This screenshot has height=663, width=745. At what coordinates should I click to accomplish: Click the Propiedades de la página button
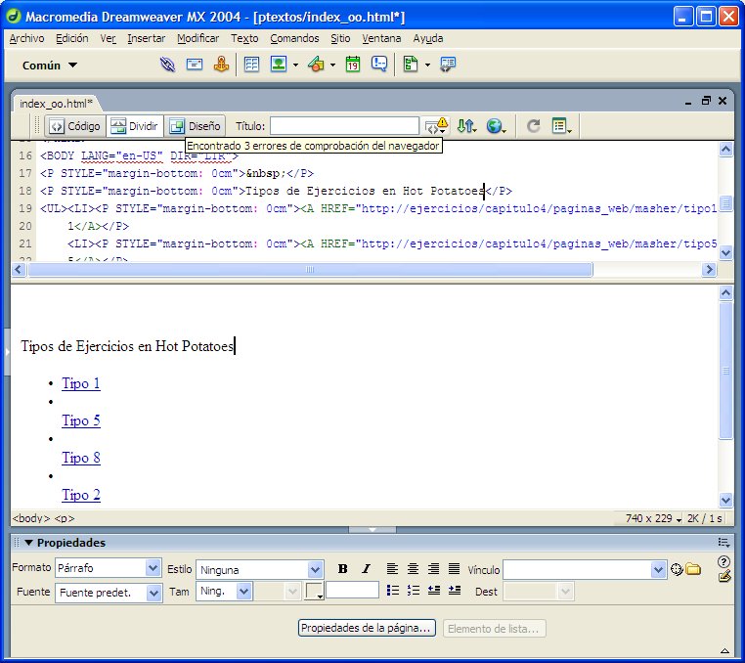click(367, 629)
